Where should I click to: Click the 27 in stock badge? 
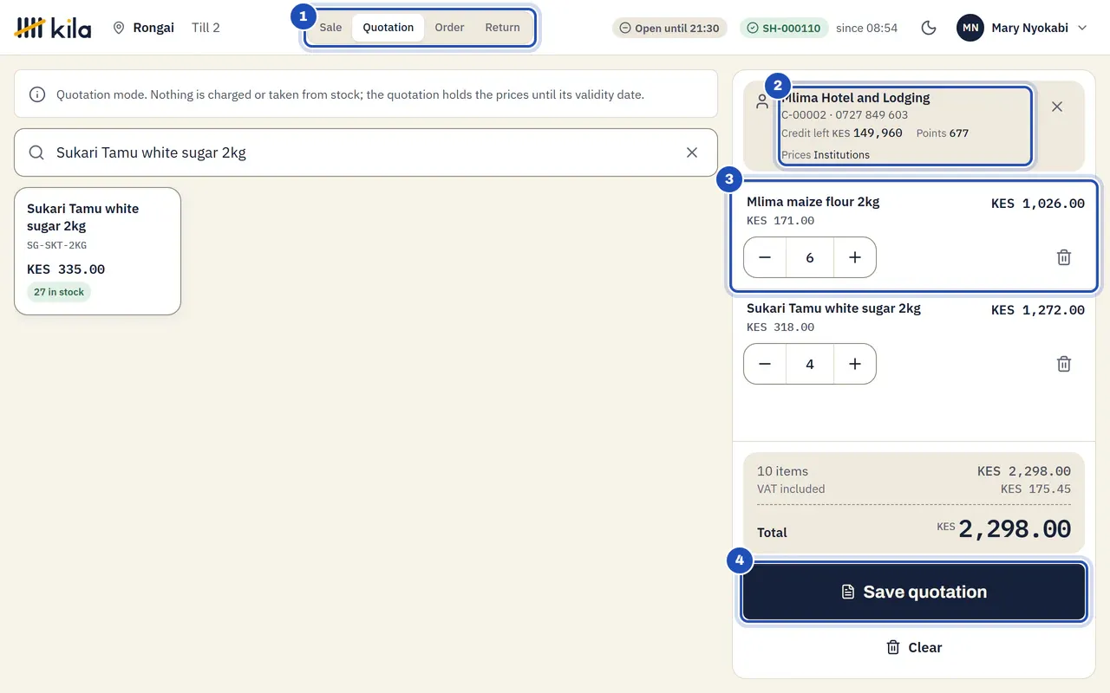click(59, 292)
